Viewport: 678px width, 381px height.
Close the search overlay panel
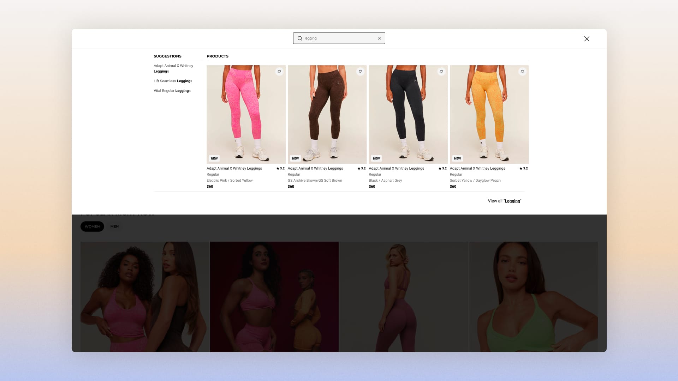click(587, 39)
